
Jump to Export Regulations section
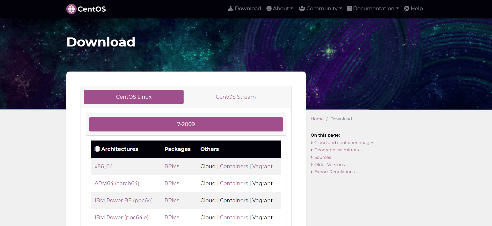335,172
